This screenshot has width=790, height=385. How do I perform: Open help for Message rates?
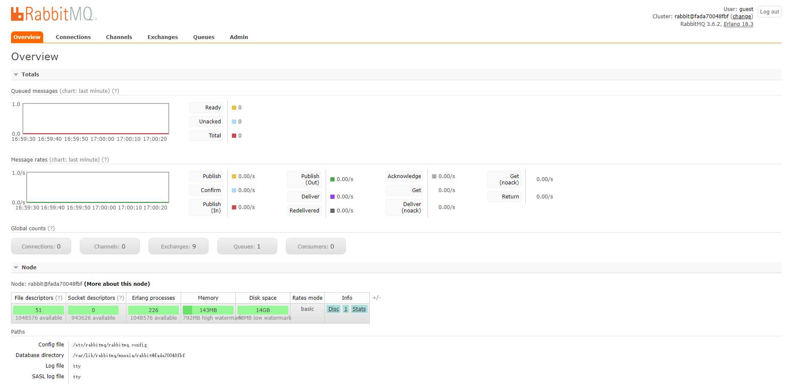coord(105,160)
